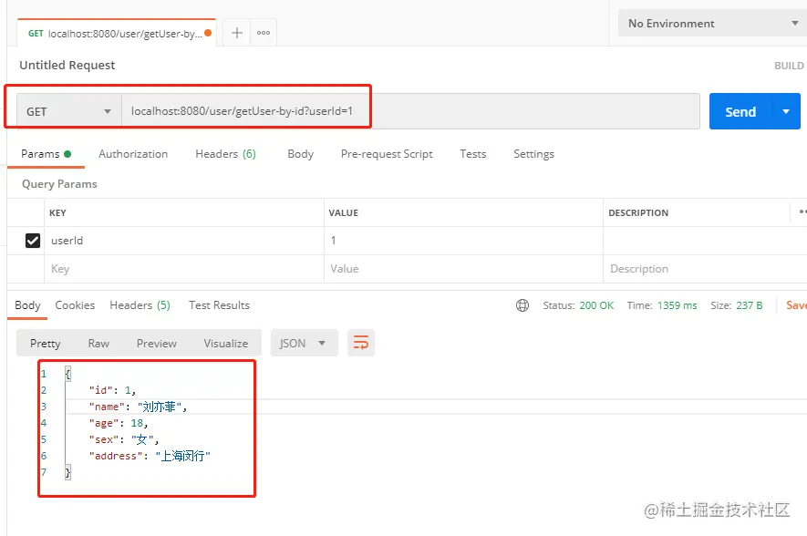Viewport: 807px width, 536px height.
Task: Open the Tests tab
Action: (x=473, y=154)
